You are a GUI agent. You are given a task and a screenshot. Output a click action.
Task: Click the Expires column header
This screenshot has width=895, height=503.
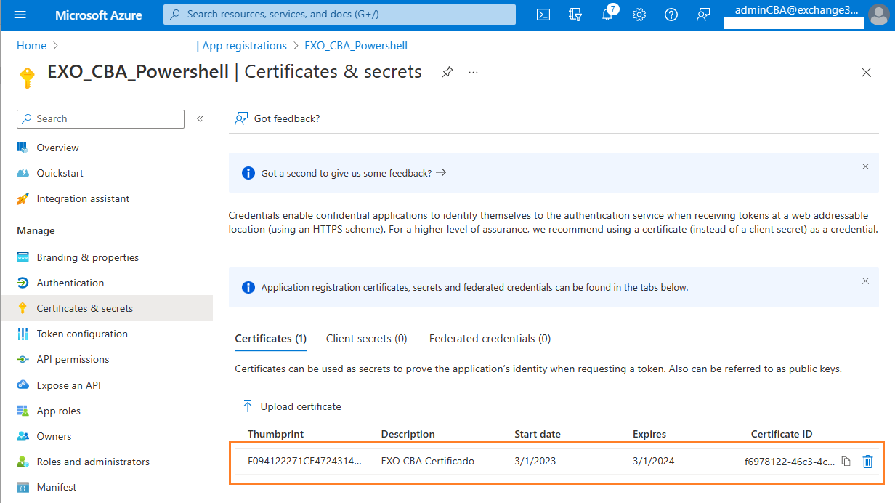(x=649, y=434)
